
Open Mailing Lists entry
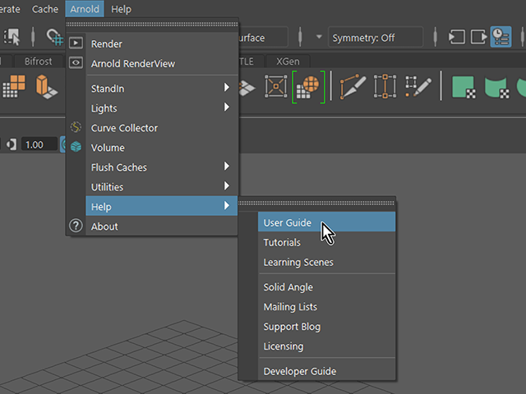tap(327, 307)
